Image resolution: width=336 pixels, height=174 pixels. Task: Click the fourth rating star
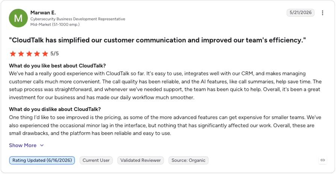(37, 54)
